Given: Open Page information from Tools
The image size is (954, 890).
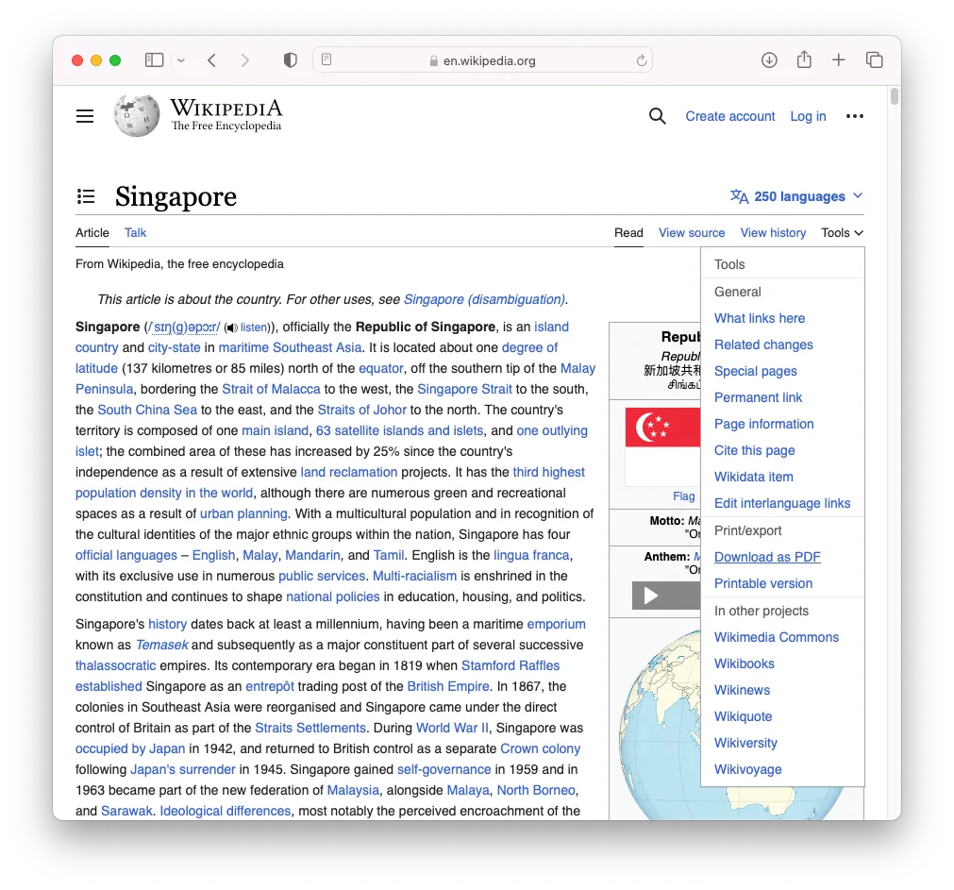Looking at the screenshot, I should click(x=763, y=424).
